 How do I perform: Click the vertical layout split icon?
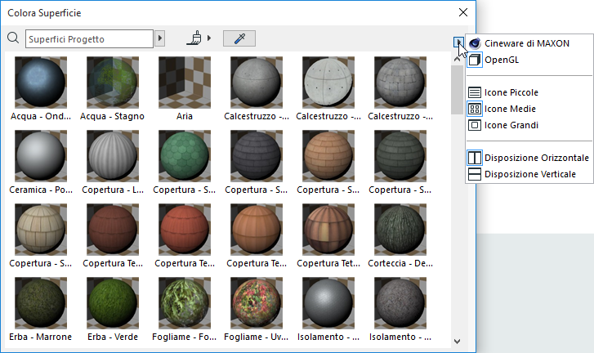(x=475, y=174)
